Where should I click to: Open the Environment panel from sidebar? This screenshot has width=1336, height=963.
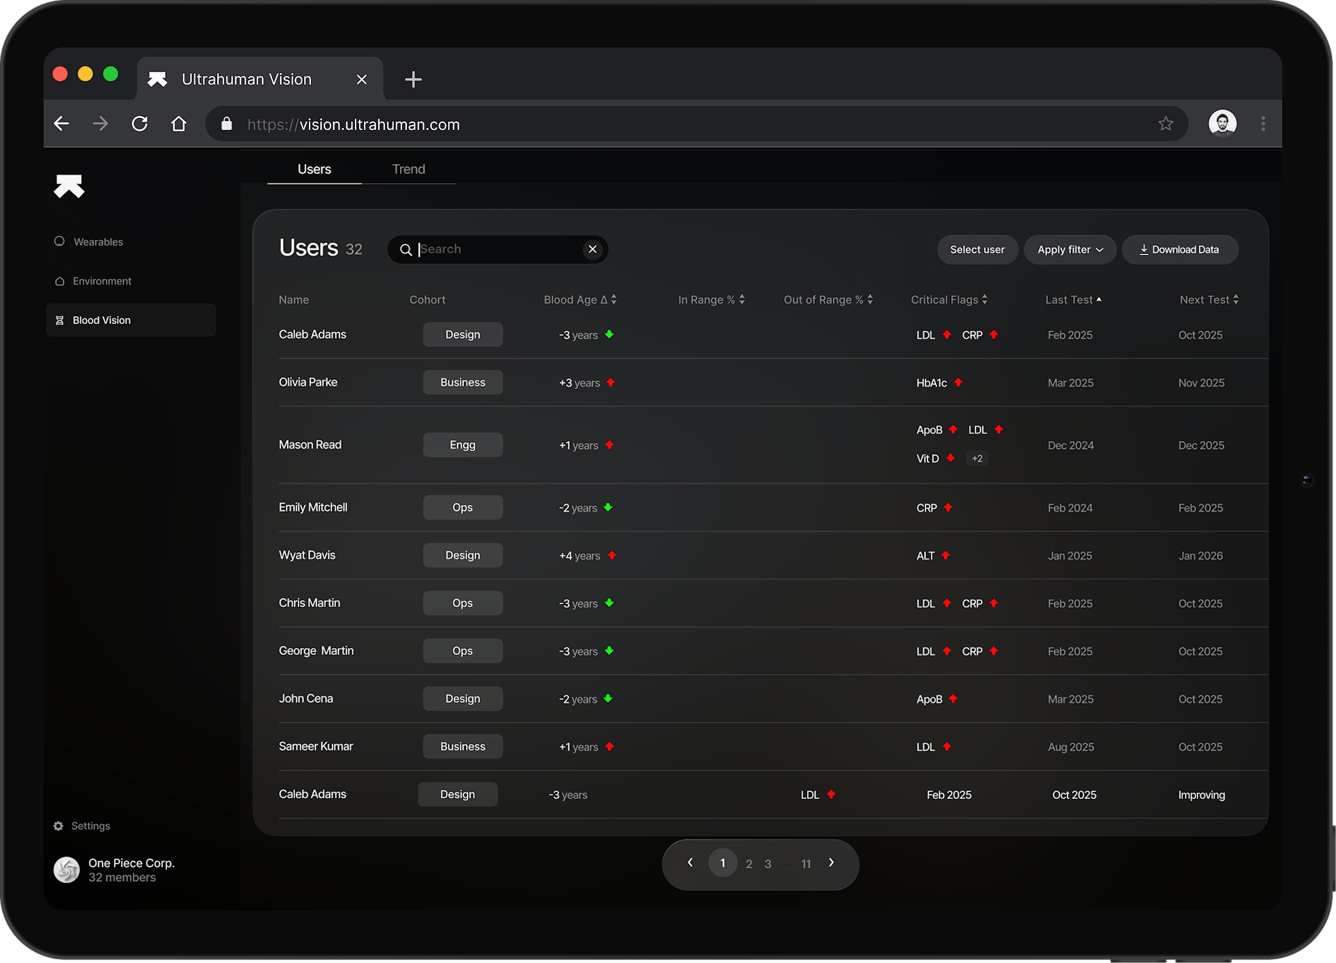[x=102, y=281]
